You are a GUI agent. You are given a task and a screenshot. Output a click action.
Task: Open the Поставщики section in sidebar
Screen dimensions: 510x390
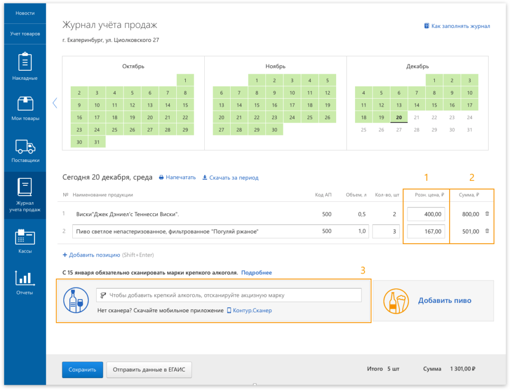click(x=25, y=150)
